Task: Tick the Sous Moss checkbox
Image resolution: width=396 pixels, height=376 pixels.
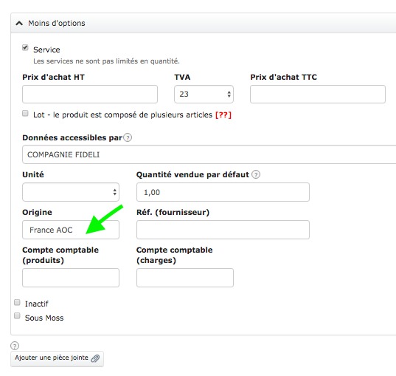Action: [17, 315]
